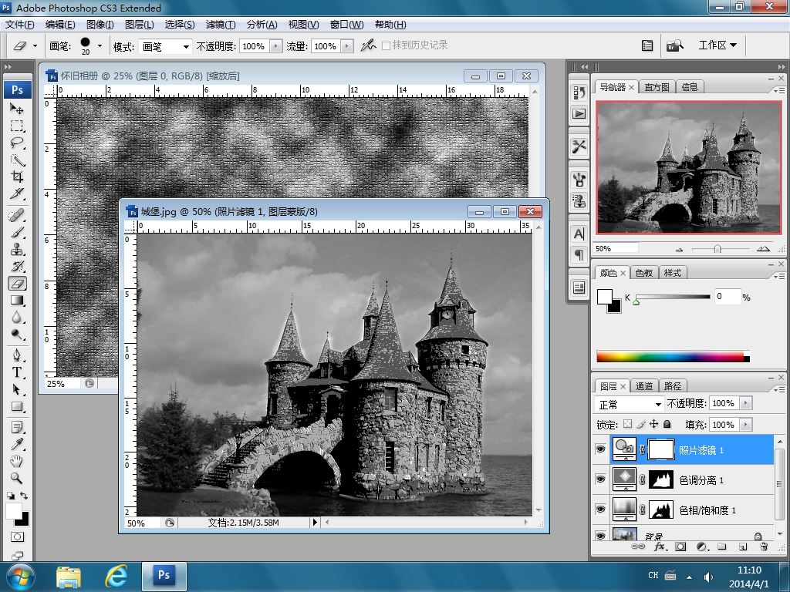This screenshot has width=790, height=592.
Task: Toggle lock all
Action: pos(667,424)
